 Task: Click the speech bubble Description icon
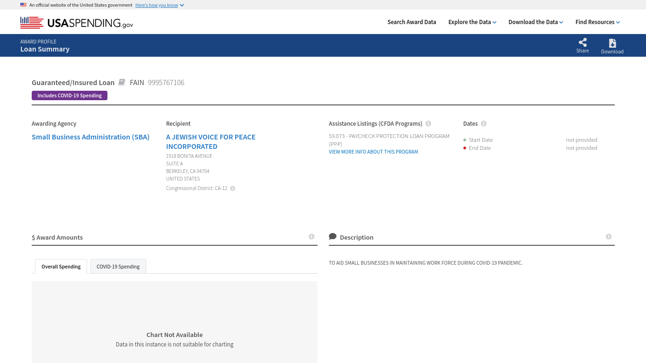[333, 236]
